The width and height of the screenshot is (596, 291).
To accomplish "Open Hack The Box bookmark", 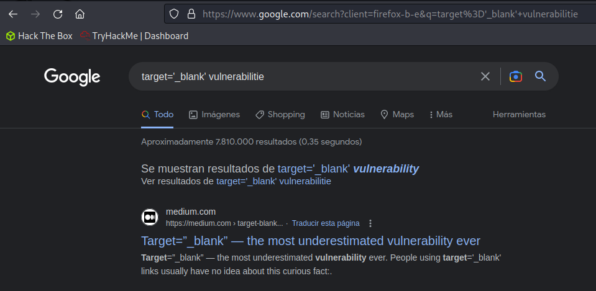I will [39, 36].
